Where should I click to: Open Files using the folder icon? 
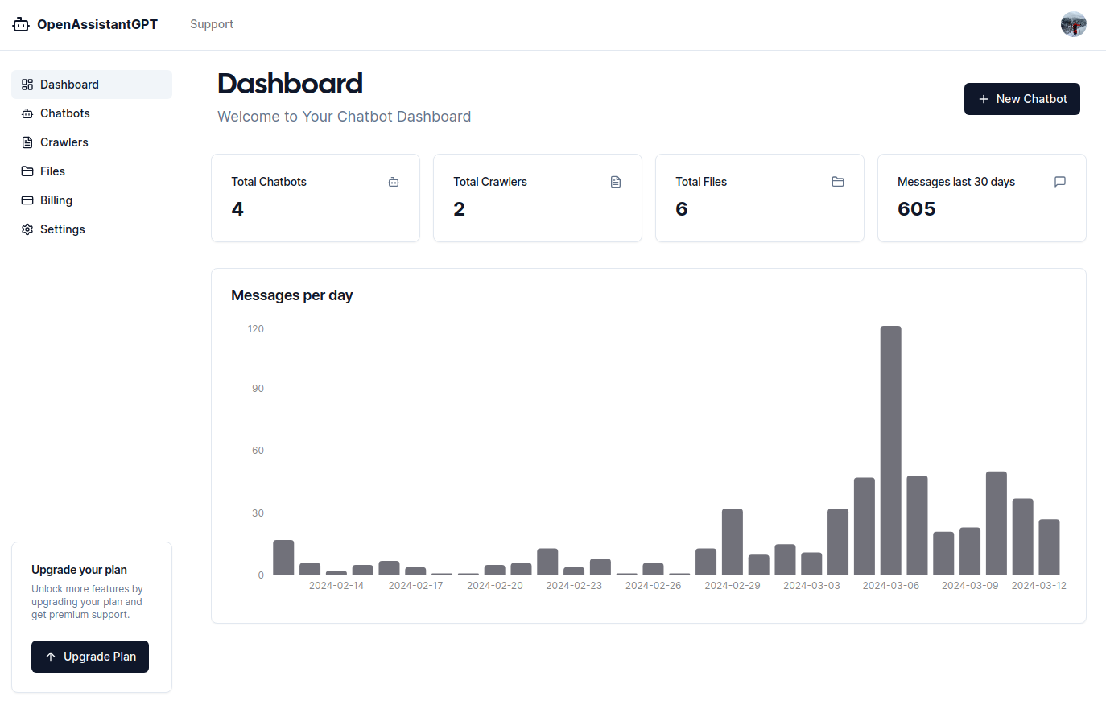[x=27, y=171]
